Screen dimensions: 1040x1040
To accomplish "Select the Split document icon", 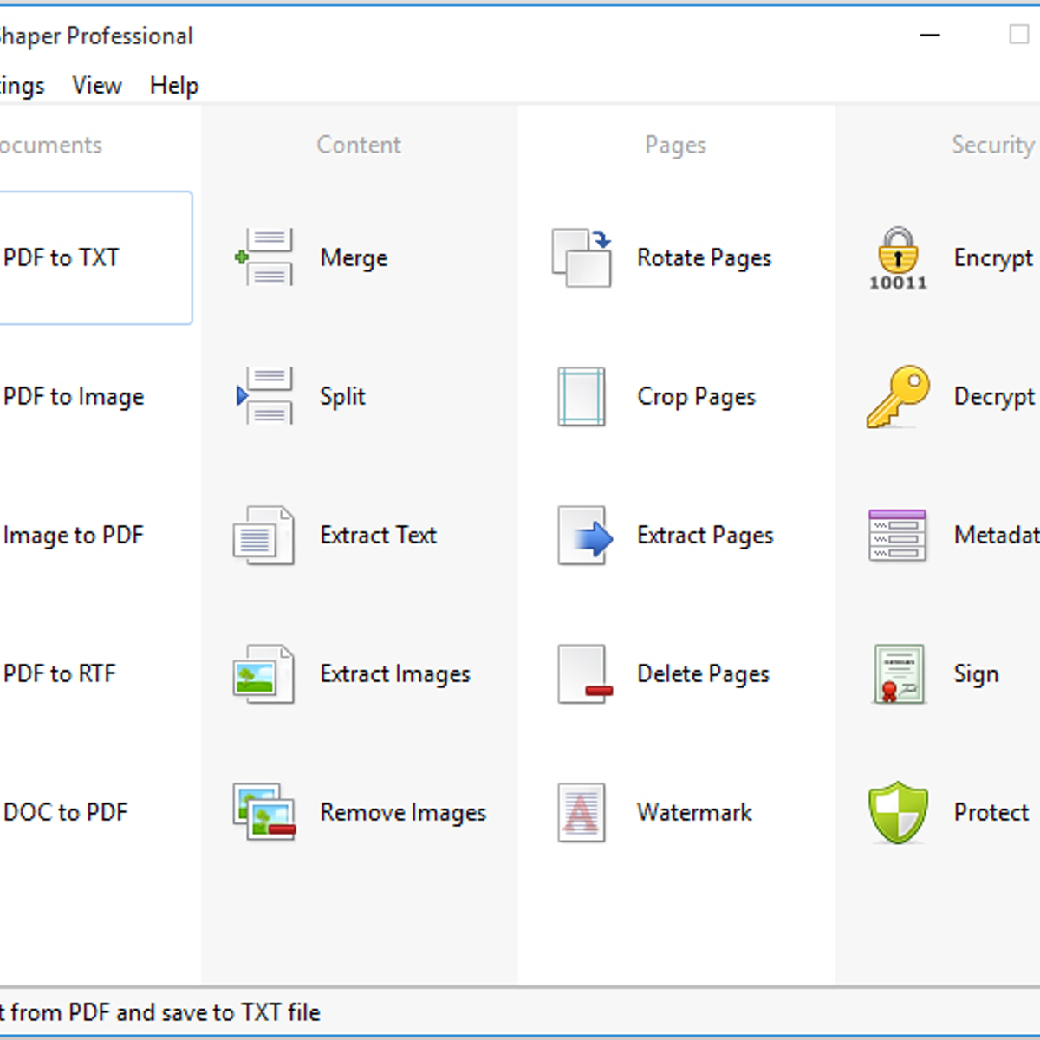I will click(x=264, y=396).
